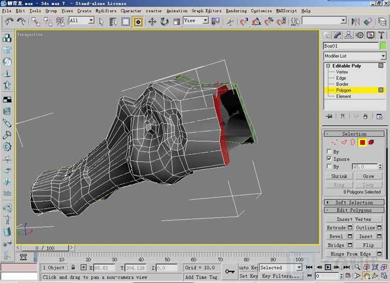This screenshot has height=283, width=390.
Task: Switch to the Modify panel tab
Action: [337, 35]
